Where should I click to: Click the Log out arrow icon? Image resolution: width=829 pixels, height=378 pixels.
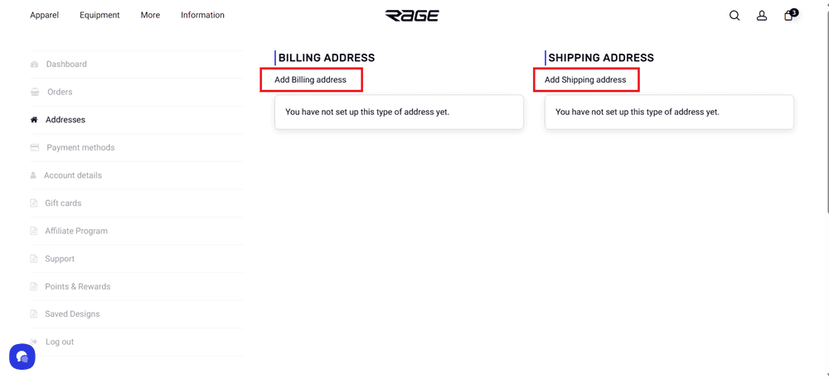pyautogui.click(x=34, y=342)
